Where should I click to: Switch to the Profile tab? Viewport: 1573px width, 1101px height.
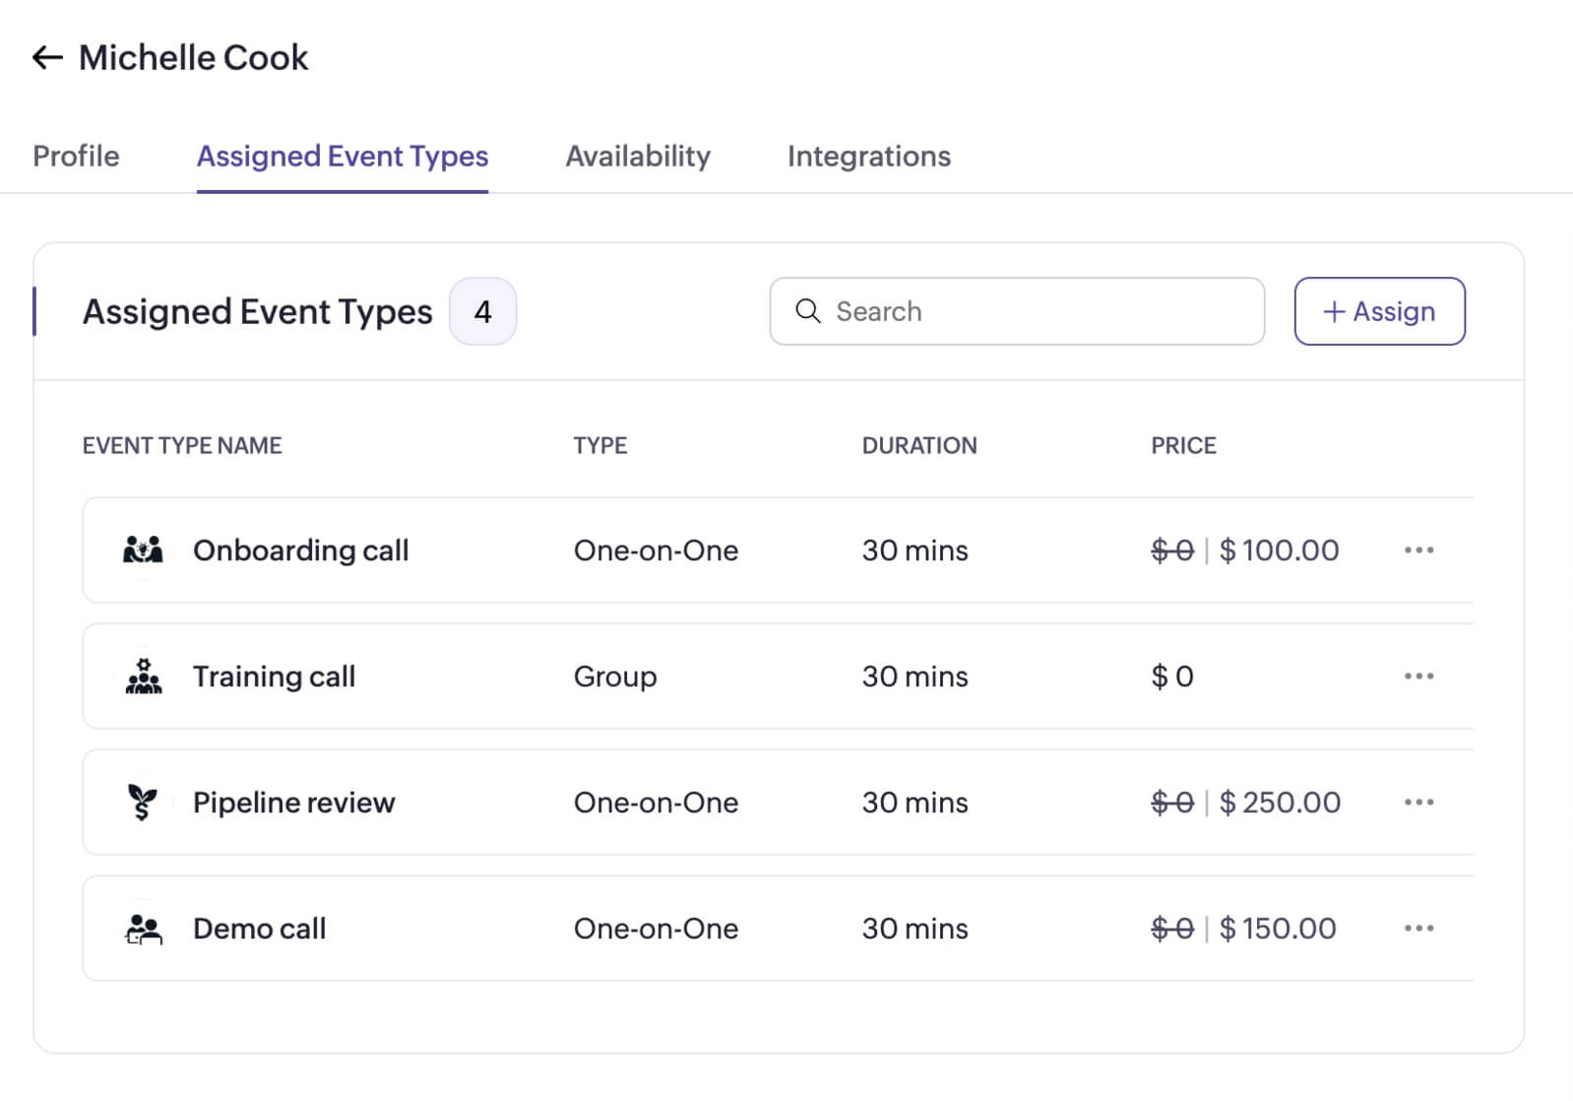coord(76,157)
